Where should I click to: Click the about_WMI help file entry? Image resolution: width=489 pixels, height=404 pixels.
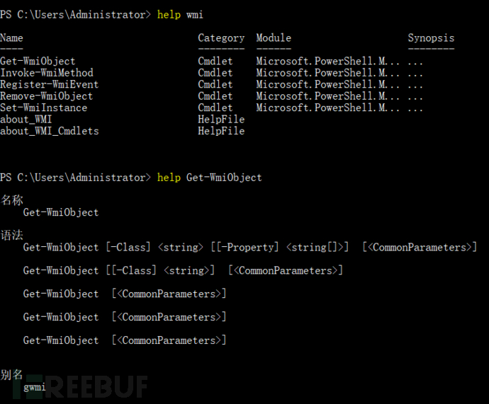[26, 119]
